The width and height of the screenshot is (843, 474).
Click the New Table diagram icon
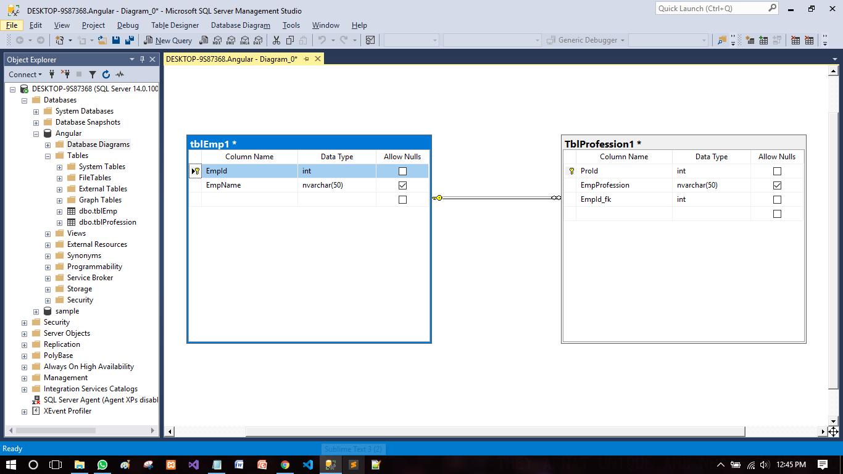(750, 40)
